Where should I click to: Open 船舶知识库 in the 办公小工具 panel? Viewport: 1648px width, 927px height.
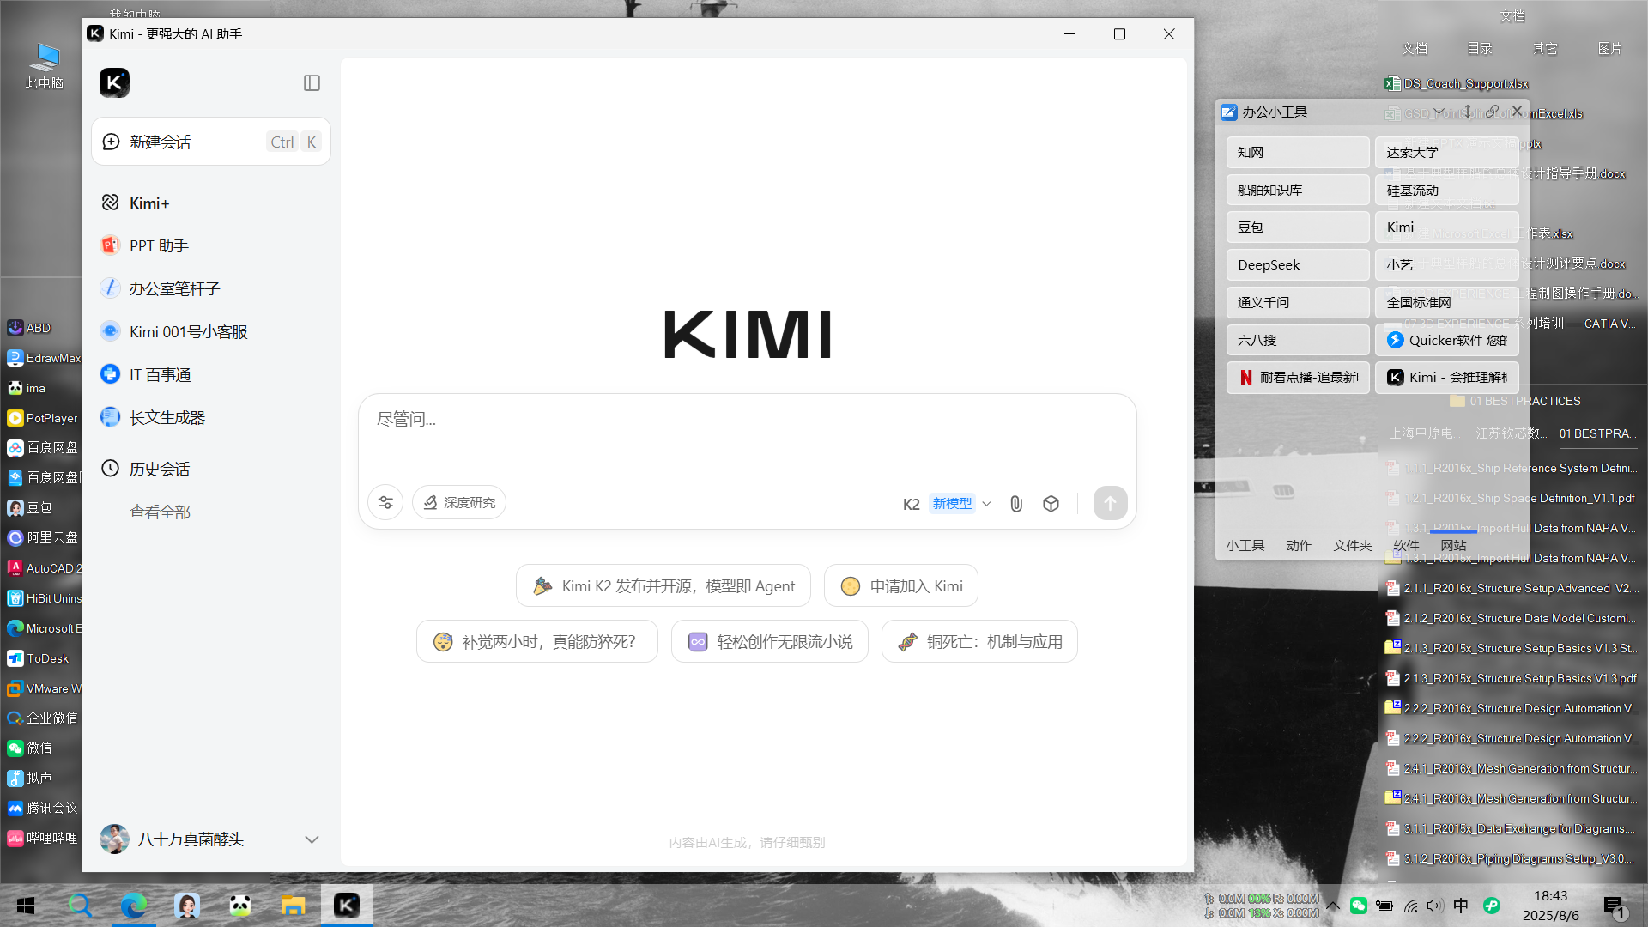(x=1298, y=190)
